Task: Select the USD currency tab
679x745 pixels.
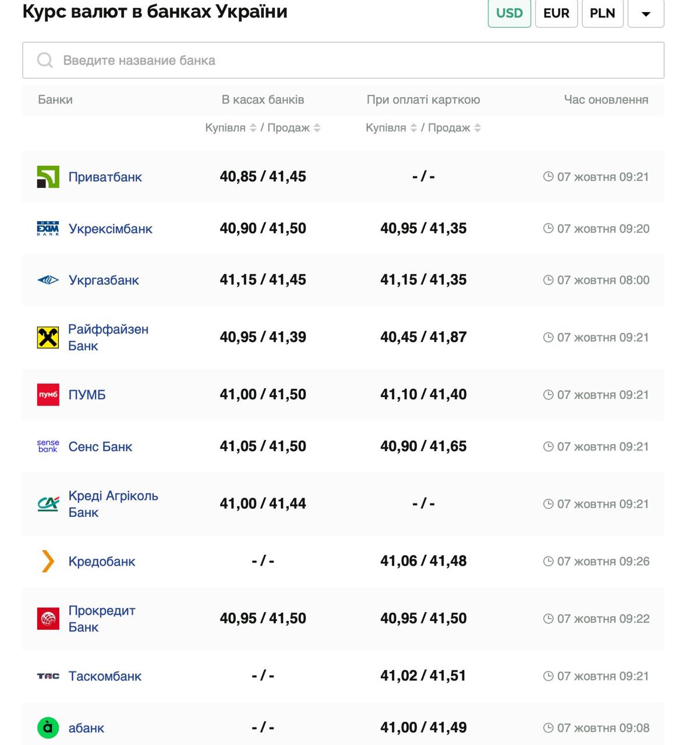Action: click(509, 13)
